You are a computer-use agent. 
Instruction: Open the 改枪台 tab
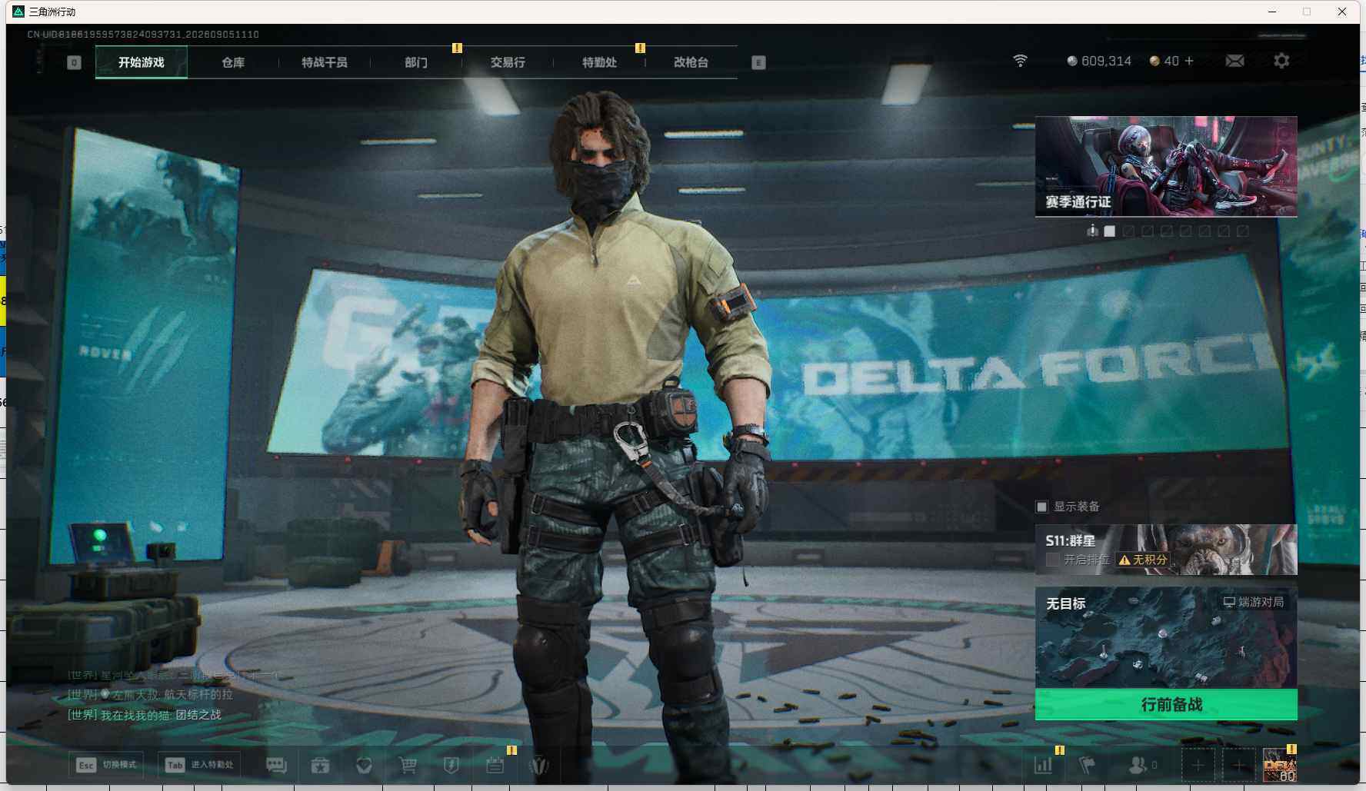coord(691,62)
